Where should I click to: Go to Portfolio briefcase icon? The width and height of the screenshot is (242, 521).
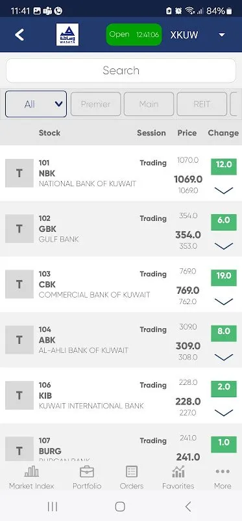pos(87,471)
